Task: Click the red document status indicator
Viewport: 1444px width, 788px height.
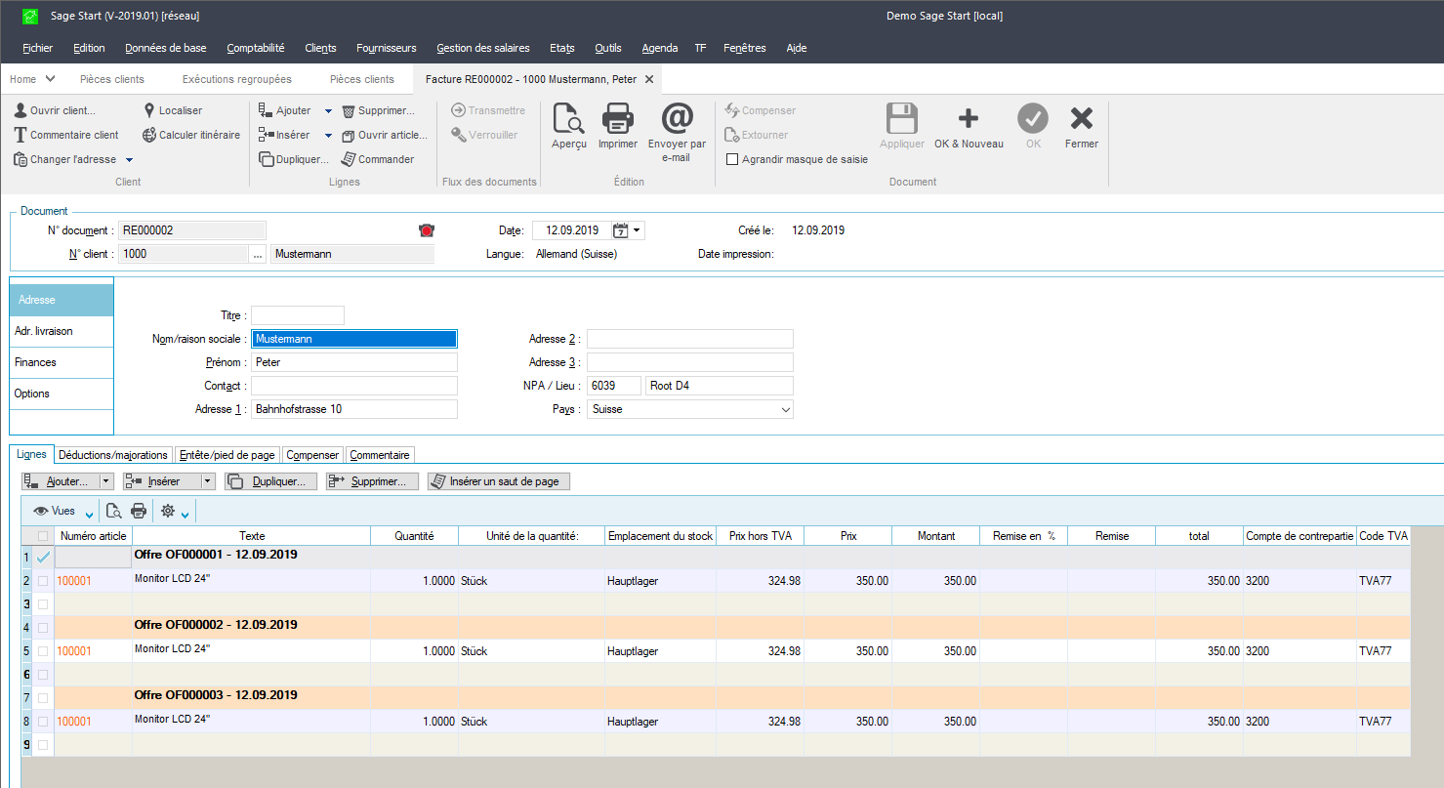Action: point(426,230)
